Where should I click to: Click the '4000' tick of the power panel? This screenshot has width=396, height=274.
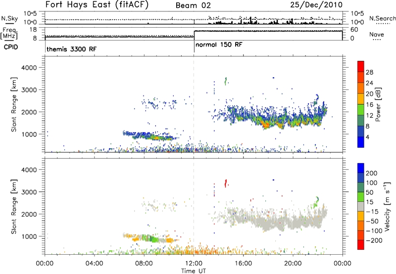point(29,68)
